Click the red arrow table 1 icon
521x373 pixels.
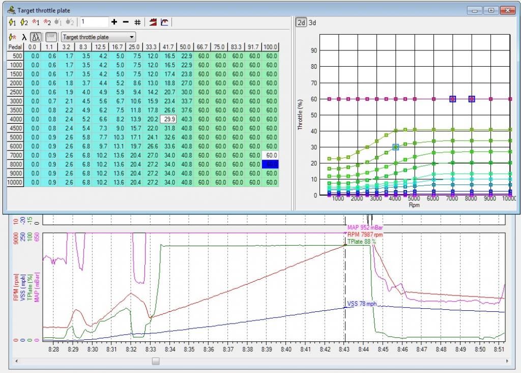(x=36, y=22)
